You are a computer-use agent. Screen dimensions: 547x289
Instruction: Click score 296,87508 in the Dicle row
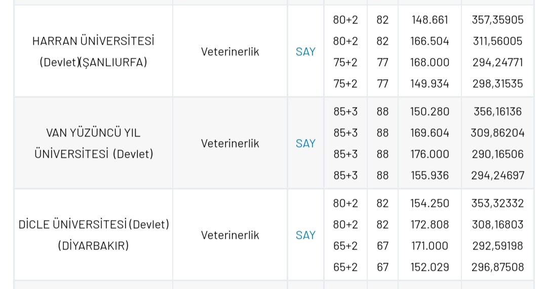497,267
